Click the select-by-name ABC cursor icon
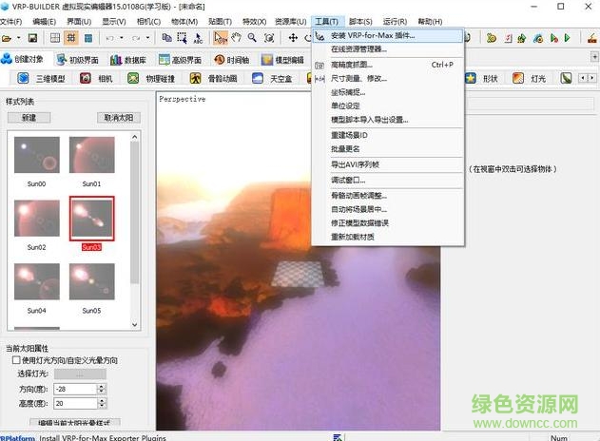Image resolution: width=600 pixels, height=441 pixels. 198,38
